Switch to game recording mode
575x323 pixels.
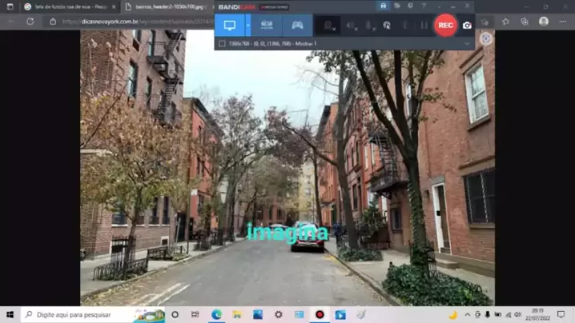[297, 25]
